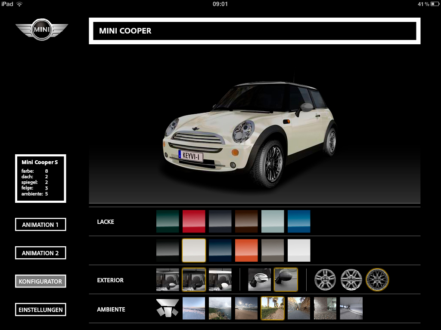
Task: Tap the MINI COOPER title bar
Action: pyautogui.click(x=255, y=31)
